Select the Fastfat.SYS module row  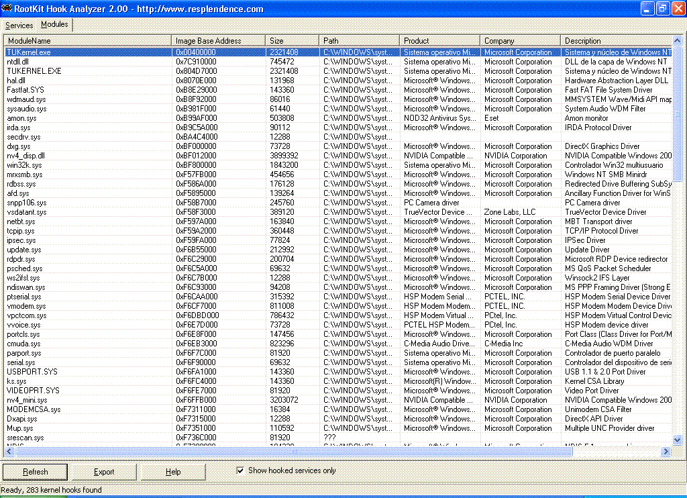pos(338,90)
